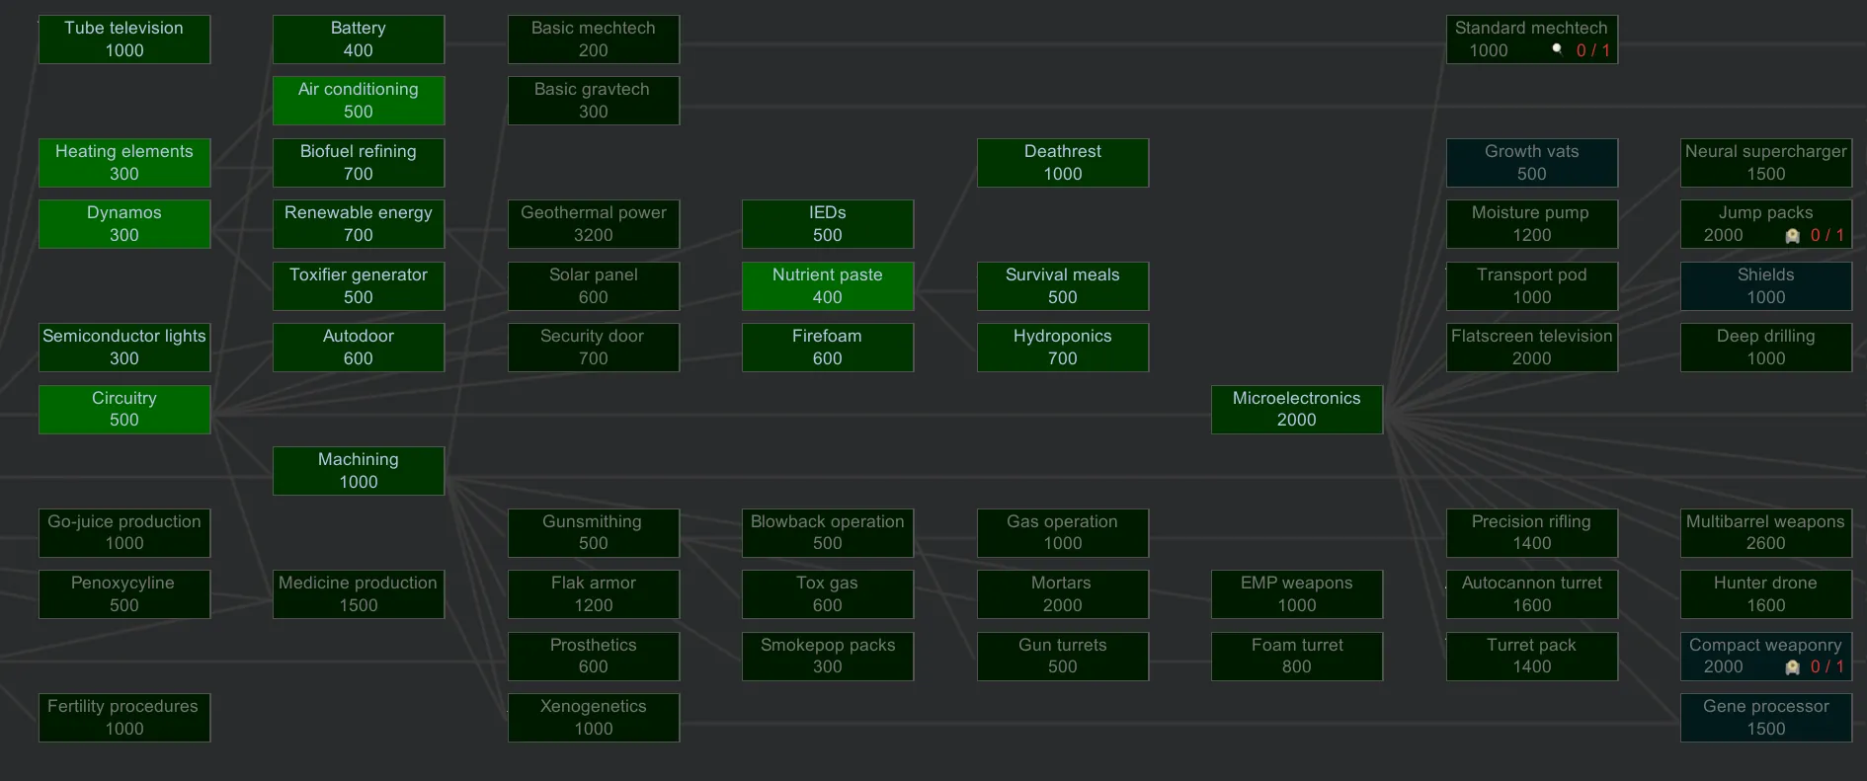Viewport: 1867px width, 781px height.
Task: Click the Gene processor research
Action: tap(1765, 718)
